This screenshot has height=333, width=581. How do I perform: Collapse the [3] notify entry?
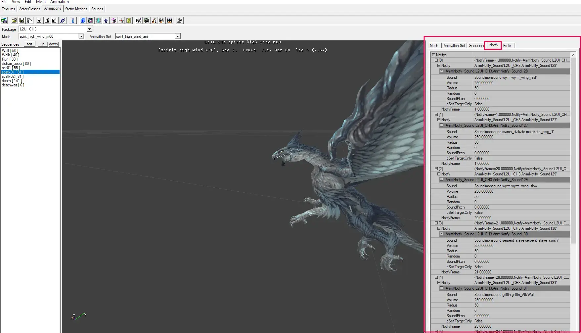pos(436,223)
